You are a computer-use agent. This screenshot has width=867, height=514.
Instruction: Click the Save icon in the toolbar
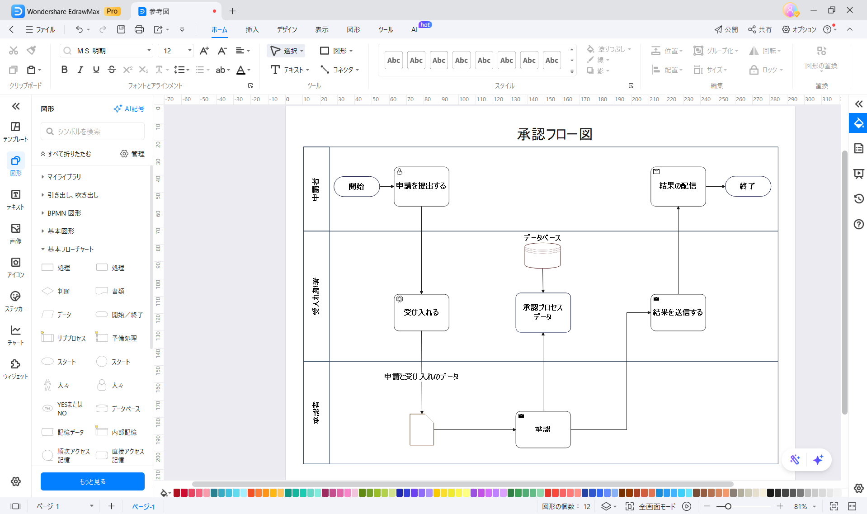tap(121, 29)
